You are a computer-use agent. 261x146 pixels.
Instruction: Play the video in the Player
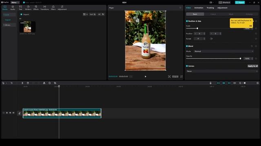[146, 77]
